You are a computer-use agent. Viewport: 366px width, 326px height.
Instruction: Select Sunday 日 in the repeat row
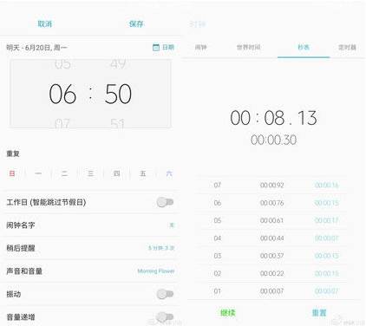click(x=12, y=173)
